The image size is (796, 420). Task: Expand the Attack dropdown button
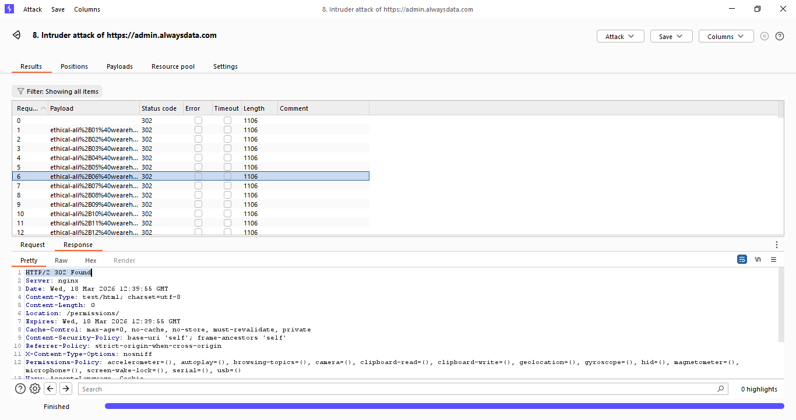click(x=620, y=36)
